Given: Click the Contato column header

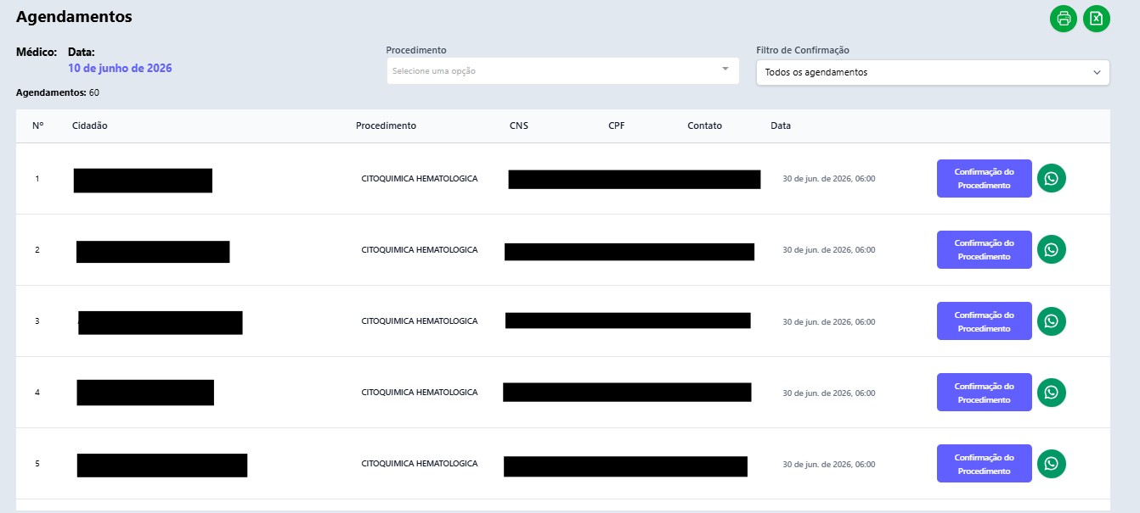Looking at the screenshot, I should click(x=705, y=125).
